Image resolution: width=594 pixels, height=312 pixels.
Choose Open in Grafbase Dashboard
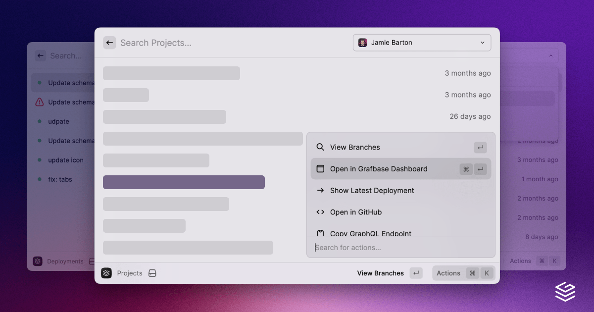tap(401, 169)
